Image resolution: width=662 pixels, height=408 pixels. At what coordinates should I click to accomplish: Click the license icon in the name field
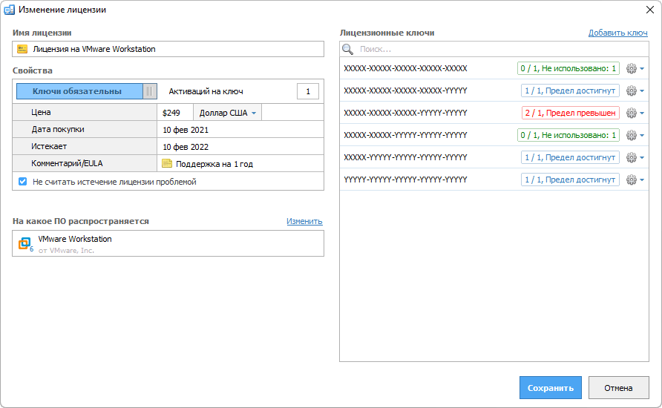click(22, 49)
